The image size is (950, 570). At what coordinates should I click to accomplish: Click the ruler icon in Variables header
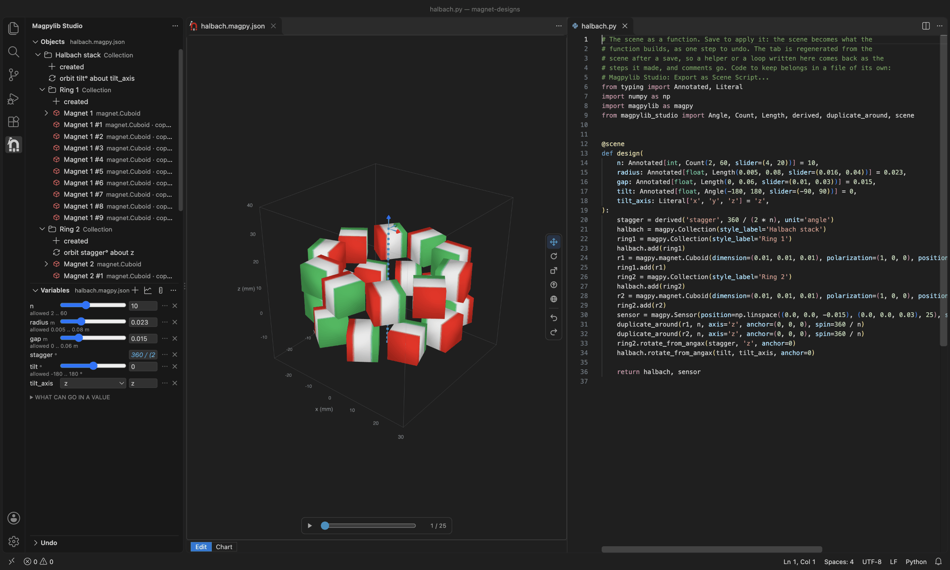(160, 290)
